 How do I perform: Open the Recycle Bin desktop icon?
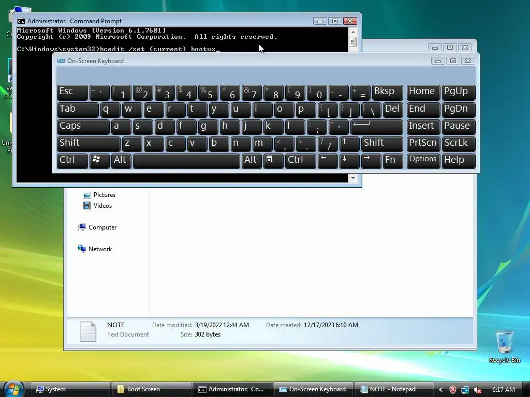(x=504, y=346)
